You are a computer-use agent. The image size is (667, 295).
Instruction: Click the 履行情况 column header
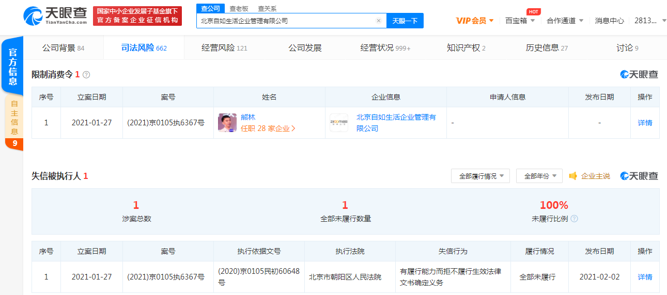coord(539,251)
